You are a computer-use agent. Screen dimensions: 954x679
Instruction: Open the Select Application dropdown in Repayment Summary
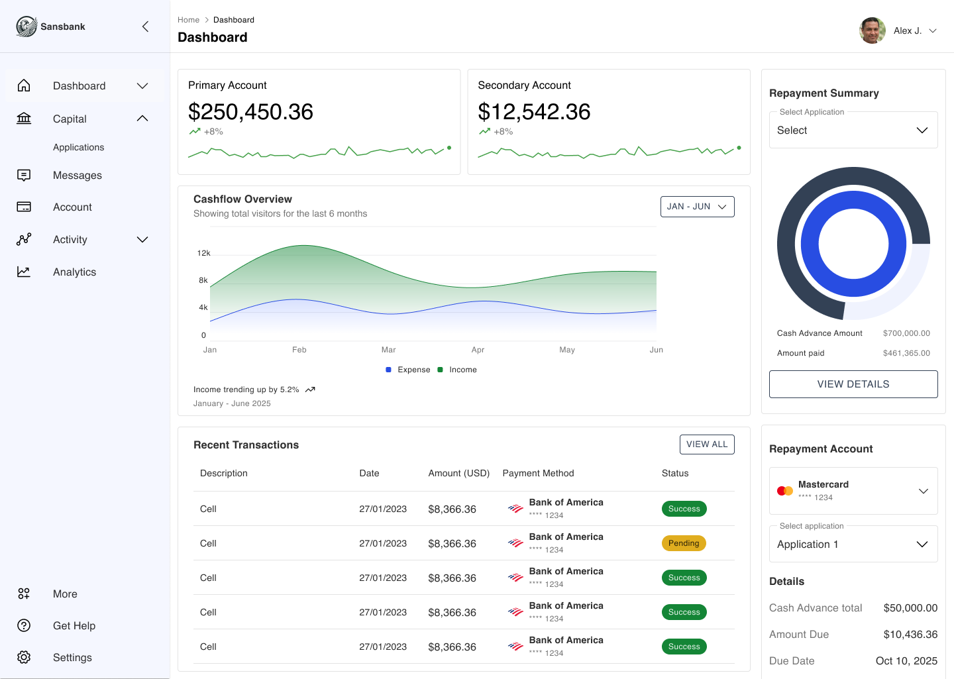tap(853, 130)
